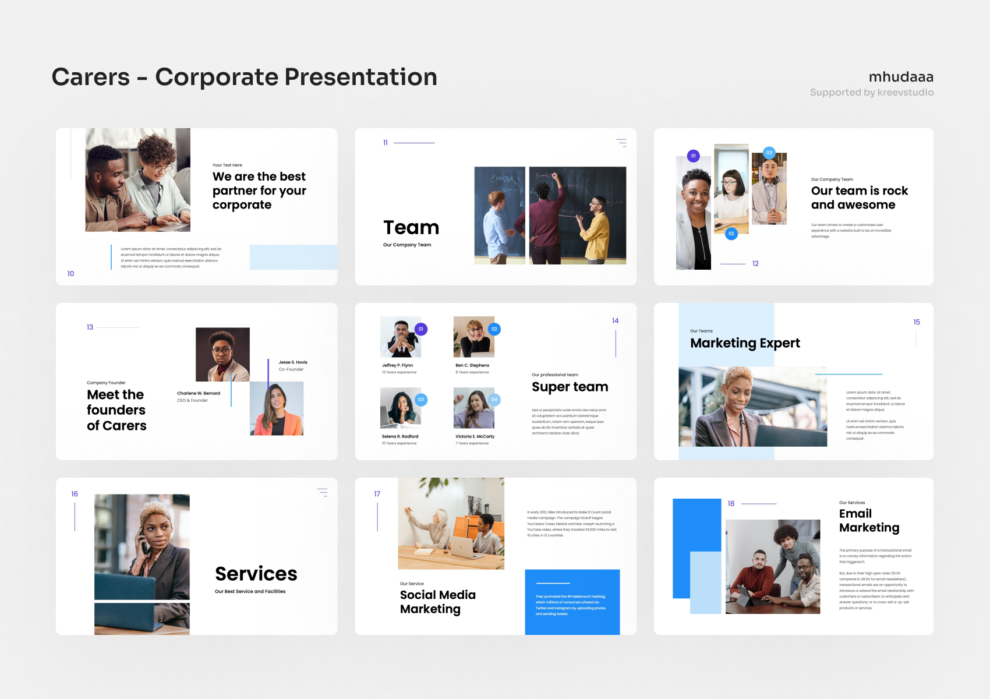
Task: Select the blue 02 badge under the woman typing
Action: pyautogui.click(x=731, y=234)
